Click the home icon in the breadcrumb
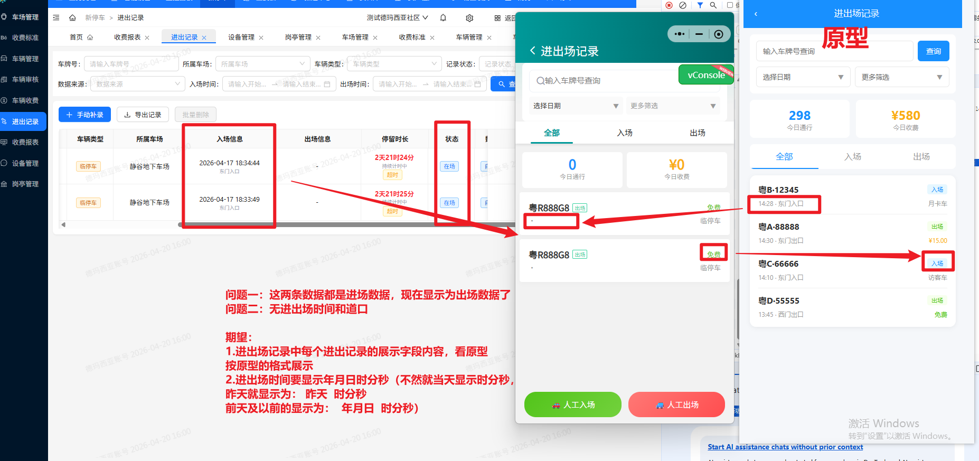Viewport: 979px width, 461px height. pyautogui.click(x=72, y=18)
